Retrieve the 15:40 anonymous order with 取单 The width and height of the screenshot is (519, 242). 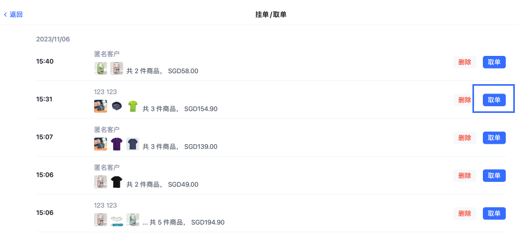(x=494, y=62)
